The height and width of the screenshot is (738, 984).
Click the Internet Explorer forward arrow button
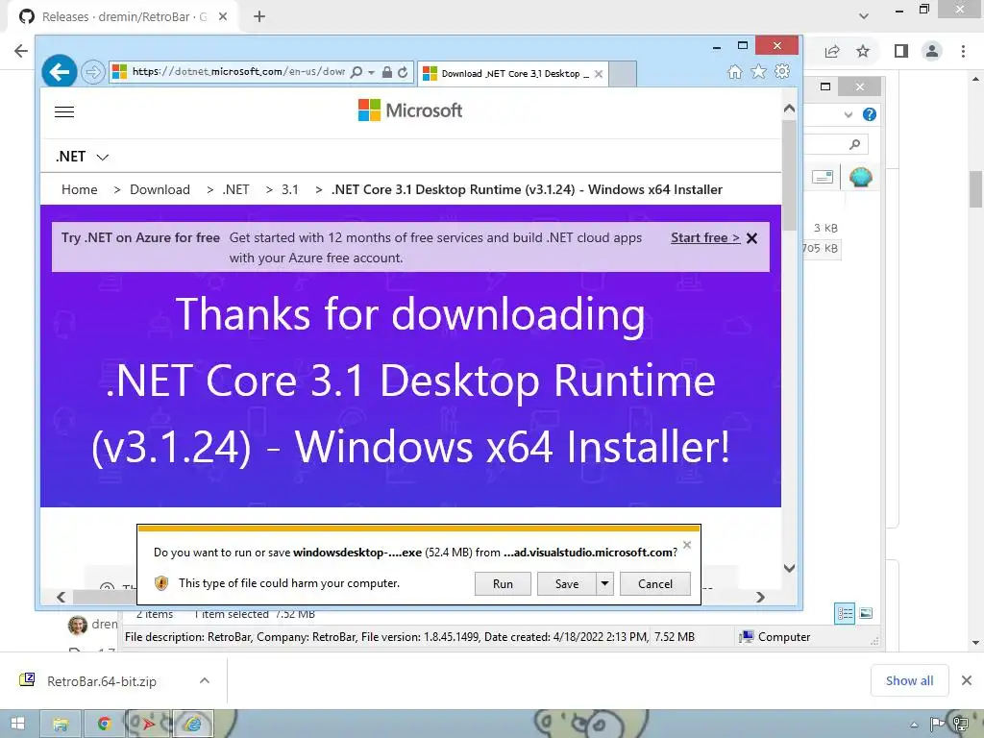click(x=93, y=72)
